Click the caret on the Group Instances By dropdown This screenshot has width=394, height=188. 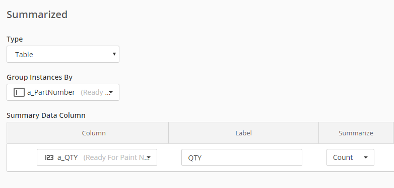coord(111,93)
